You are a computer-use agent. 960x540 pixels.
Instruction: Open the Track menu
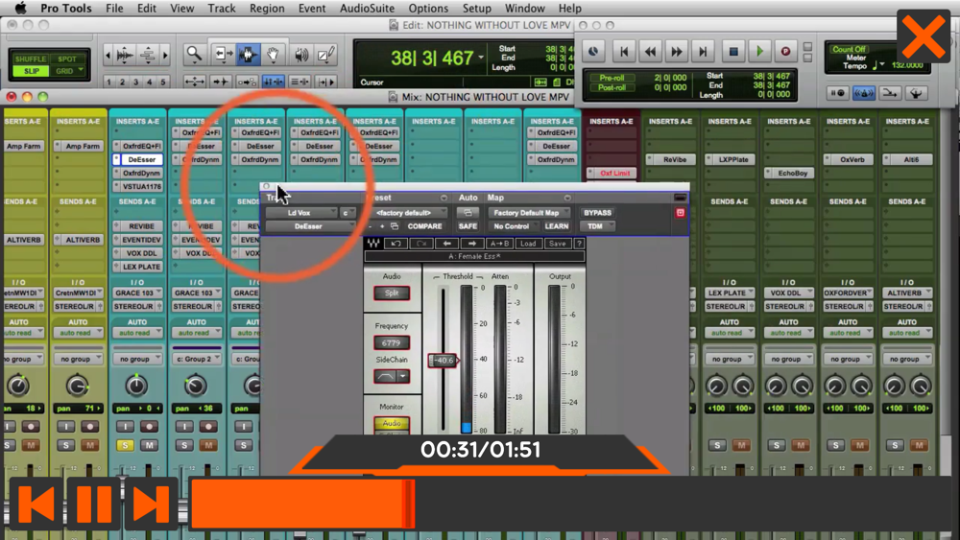pyautogui.click(x=221, y=8)
